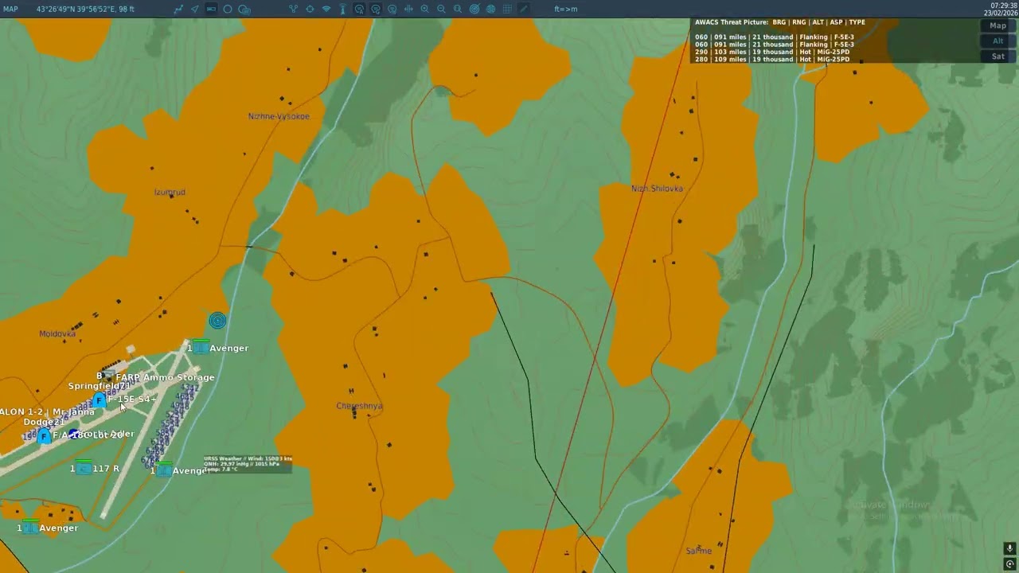This screenshot has height=573, width=1019.
Task: Click the branching nodes icon
Action: 293,9
